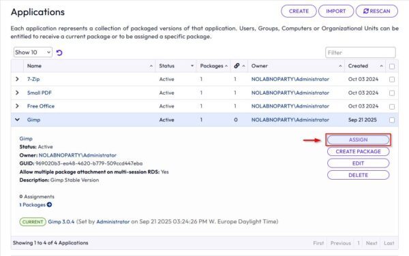Open the 1 Packages link
Image resolution: width=409 pixels, height=256 pixels.
pyautogui.click(x=32, y=205)
